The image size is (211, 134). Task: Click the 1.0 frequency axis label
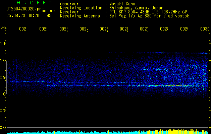(3, 61)
